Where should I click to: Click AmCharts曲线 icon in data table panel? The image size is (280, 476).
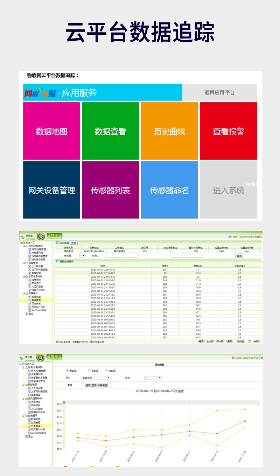tap(29, 310)
